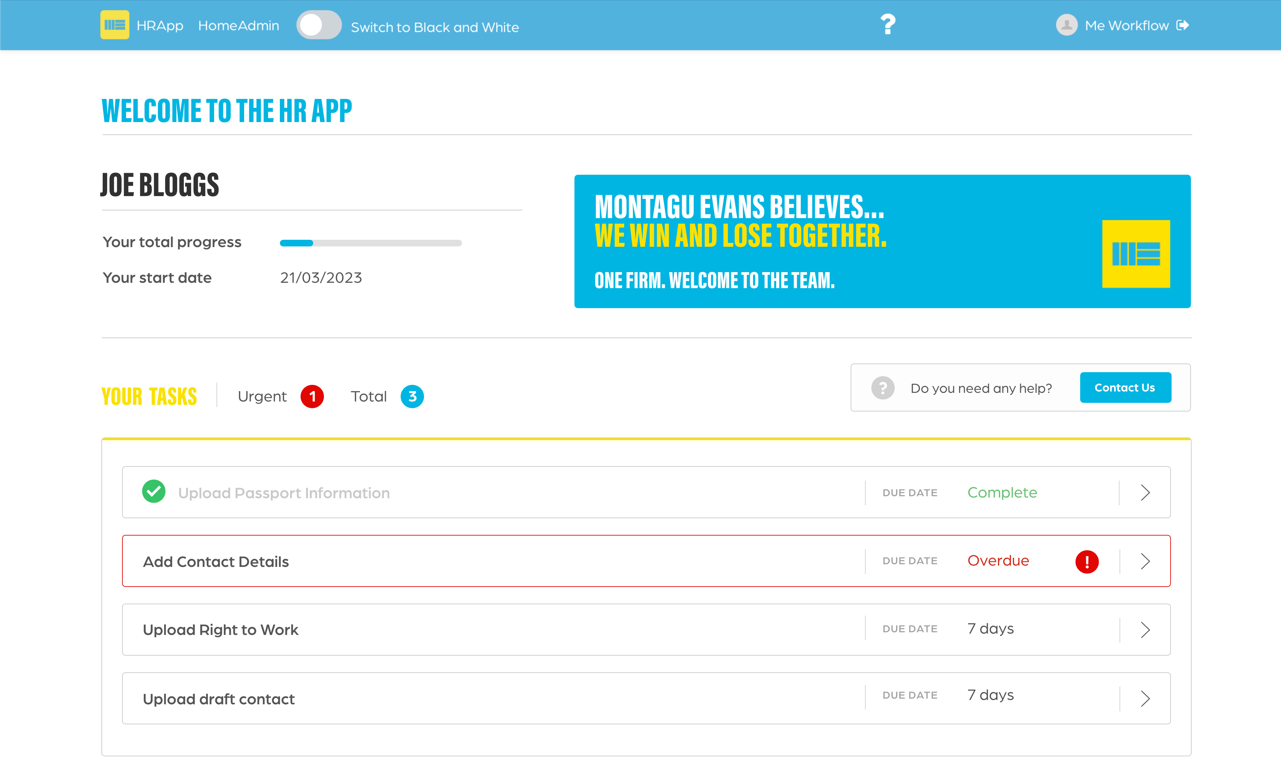Image resolution: width=1281 pixels, height=779 pixels.
Task: Click the logout arrow icon
Action: pos(1183,25)
